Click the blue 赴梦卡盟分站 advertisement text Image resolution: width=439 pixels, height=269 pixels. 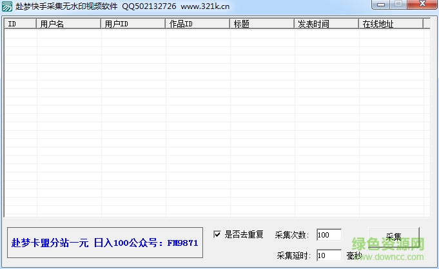pos(104,243)
